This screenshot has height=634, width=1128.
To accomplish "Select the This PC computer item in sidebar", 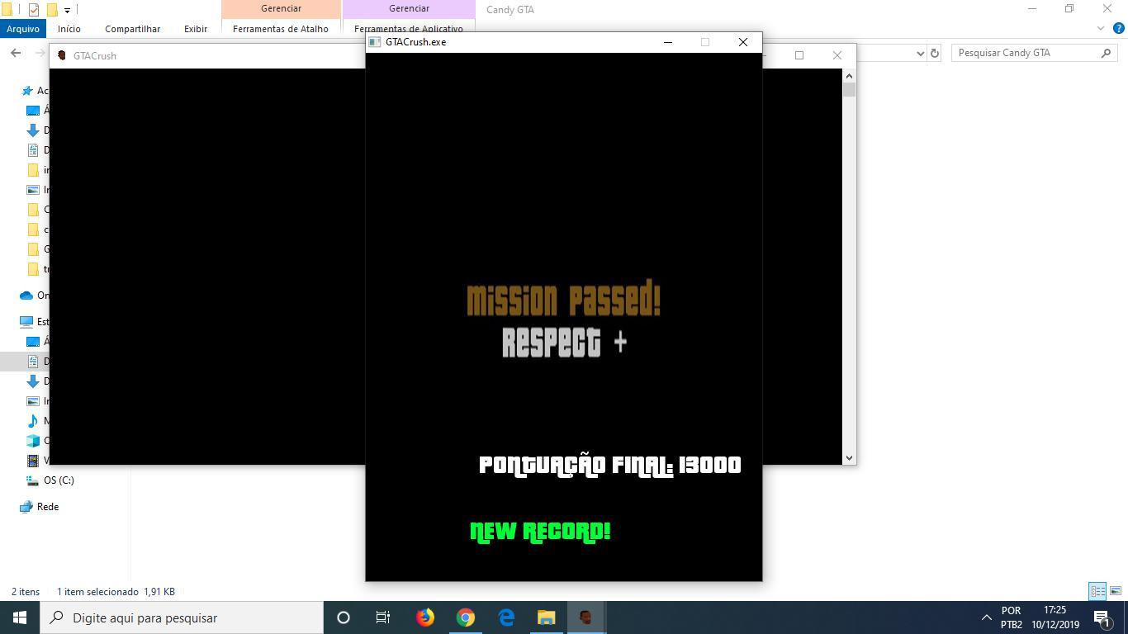I will [x=26, y=322].
